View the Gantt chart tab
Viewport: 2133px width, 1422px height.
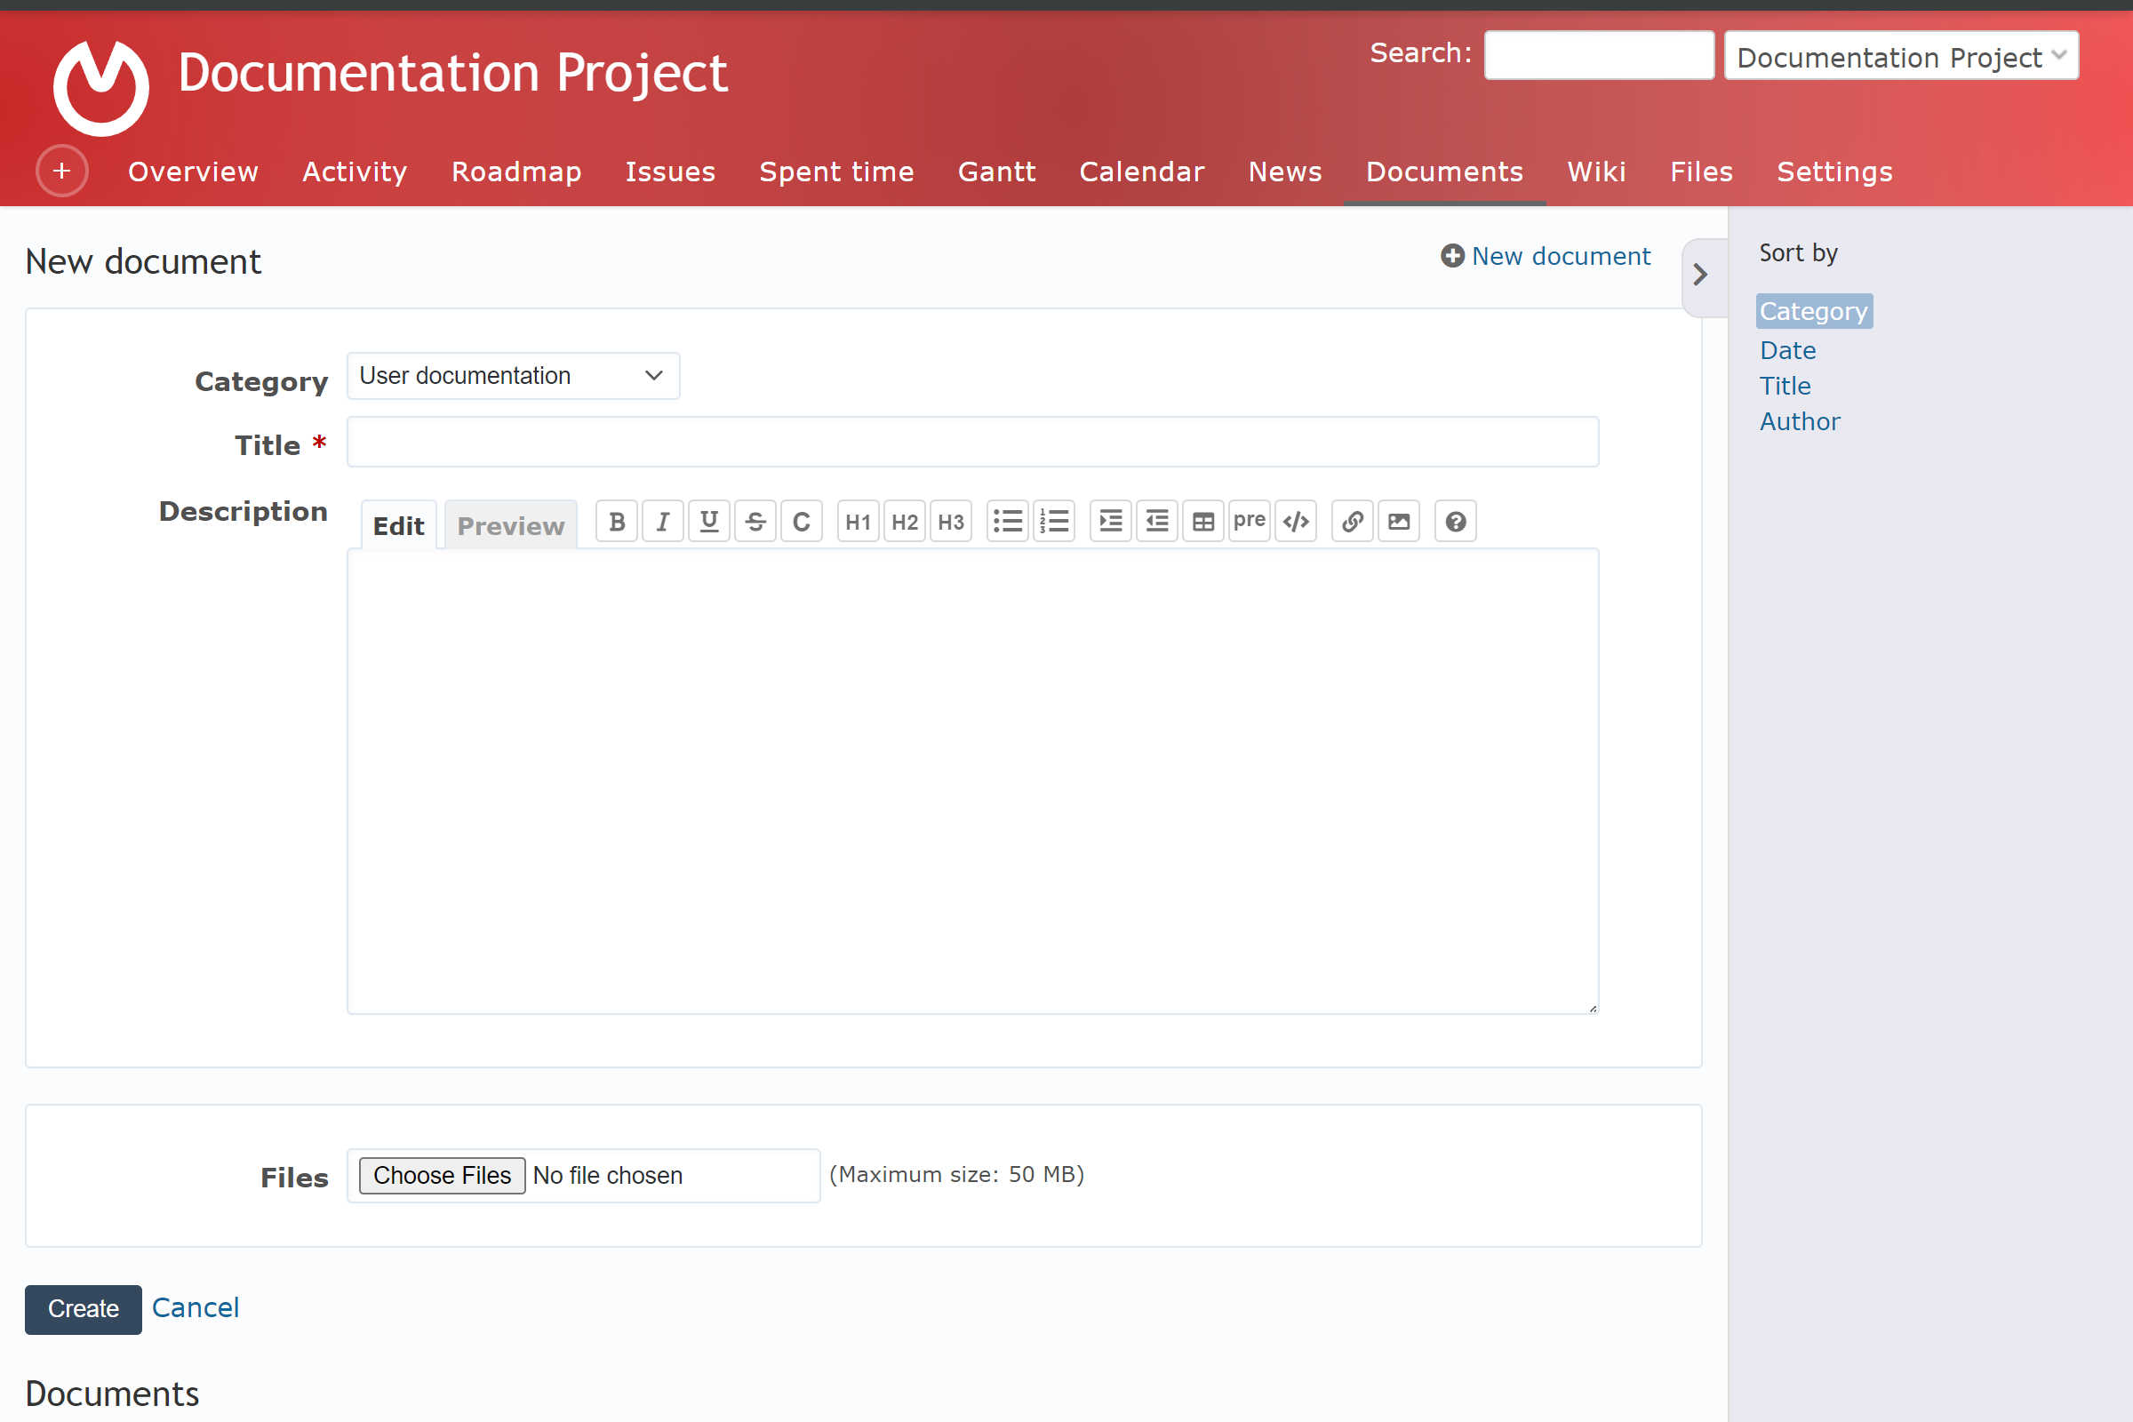click(996, 172)
